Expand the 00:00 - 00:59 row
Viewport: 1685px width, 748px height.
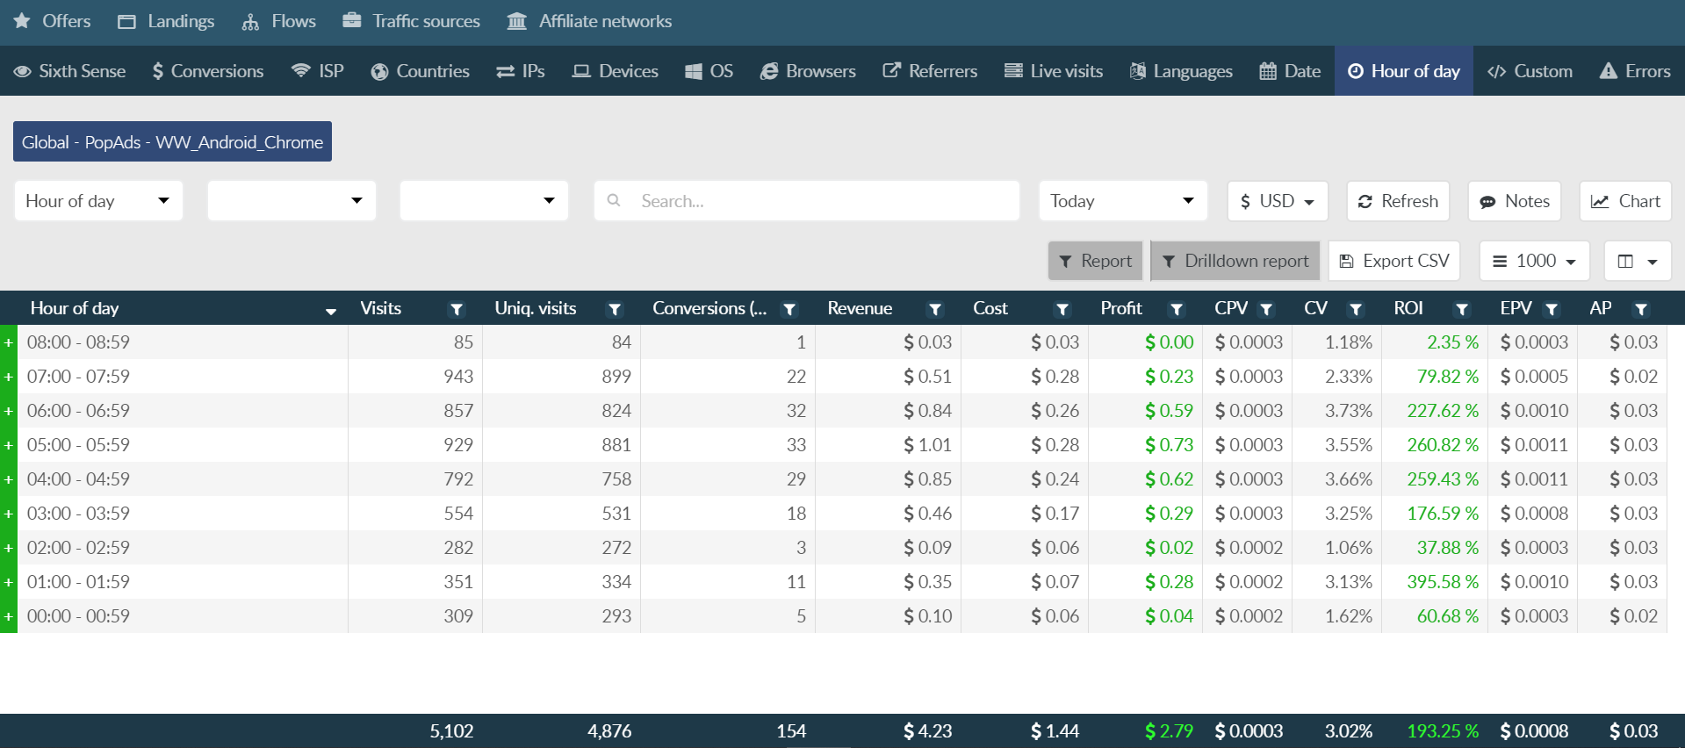point(9,616)
